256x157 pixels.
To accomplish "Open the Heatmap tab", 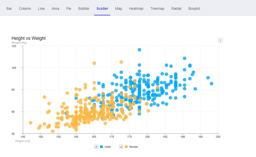I will click(136, 9).
